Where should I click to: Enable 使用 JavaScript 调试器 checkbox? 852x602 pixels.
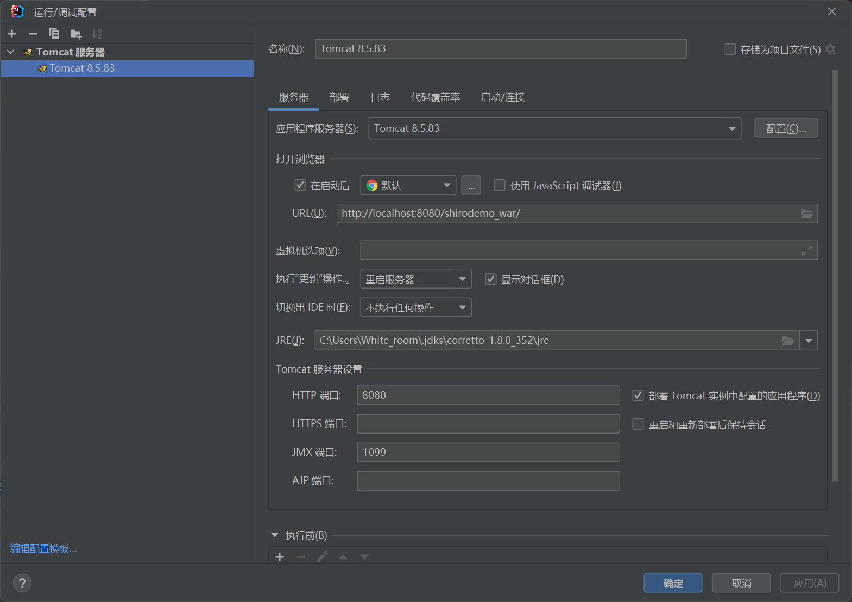pos(499,185)
